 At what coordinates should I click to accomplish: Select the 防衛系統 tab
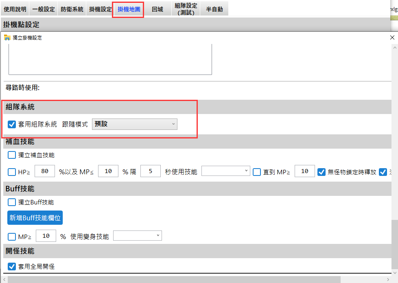[x=72, y=9]
